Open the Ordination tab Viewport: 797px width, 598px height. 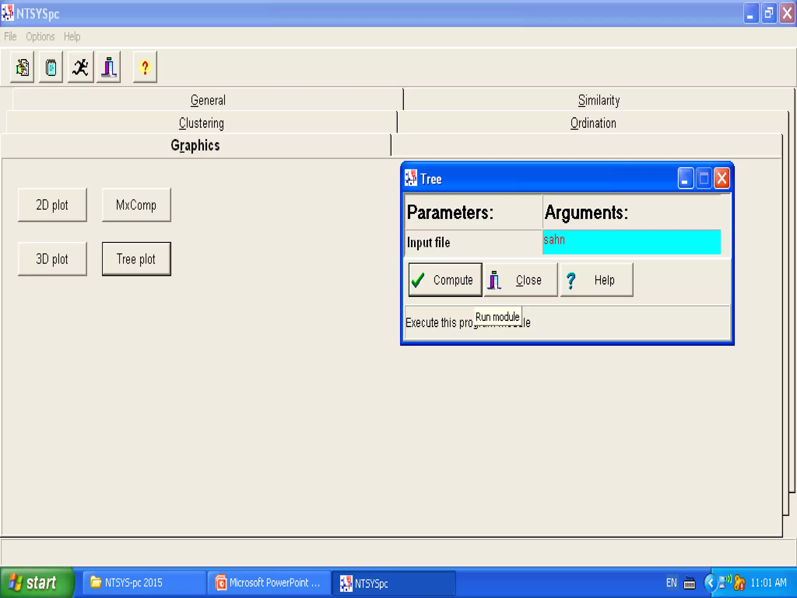tap(593, 123)
